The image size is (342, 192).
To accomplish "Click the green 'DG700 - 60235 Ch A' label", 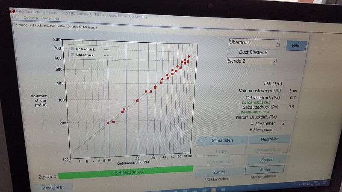I will click(x=255, y=112).
